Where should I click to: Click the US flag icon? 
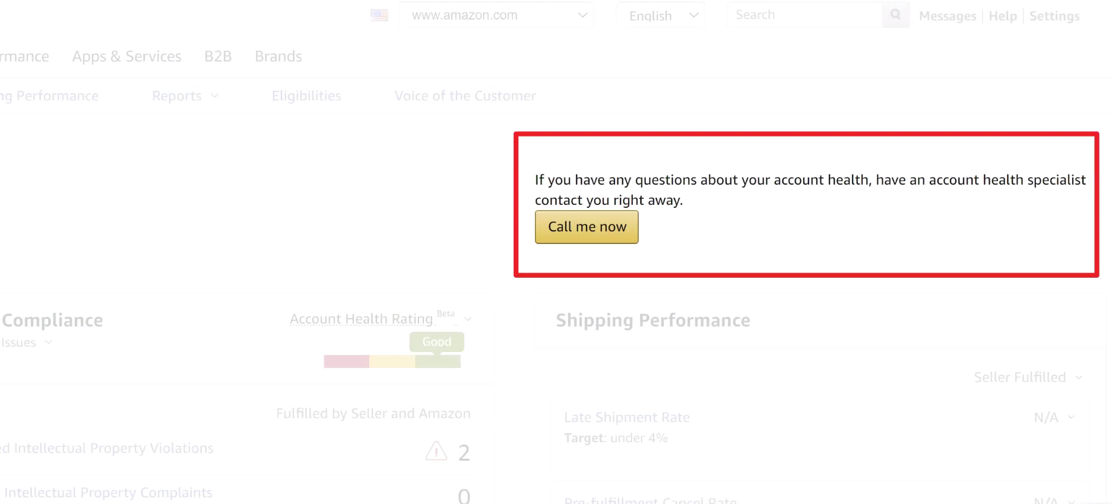point(379,15)
